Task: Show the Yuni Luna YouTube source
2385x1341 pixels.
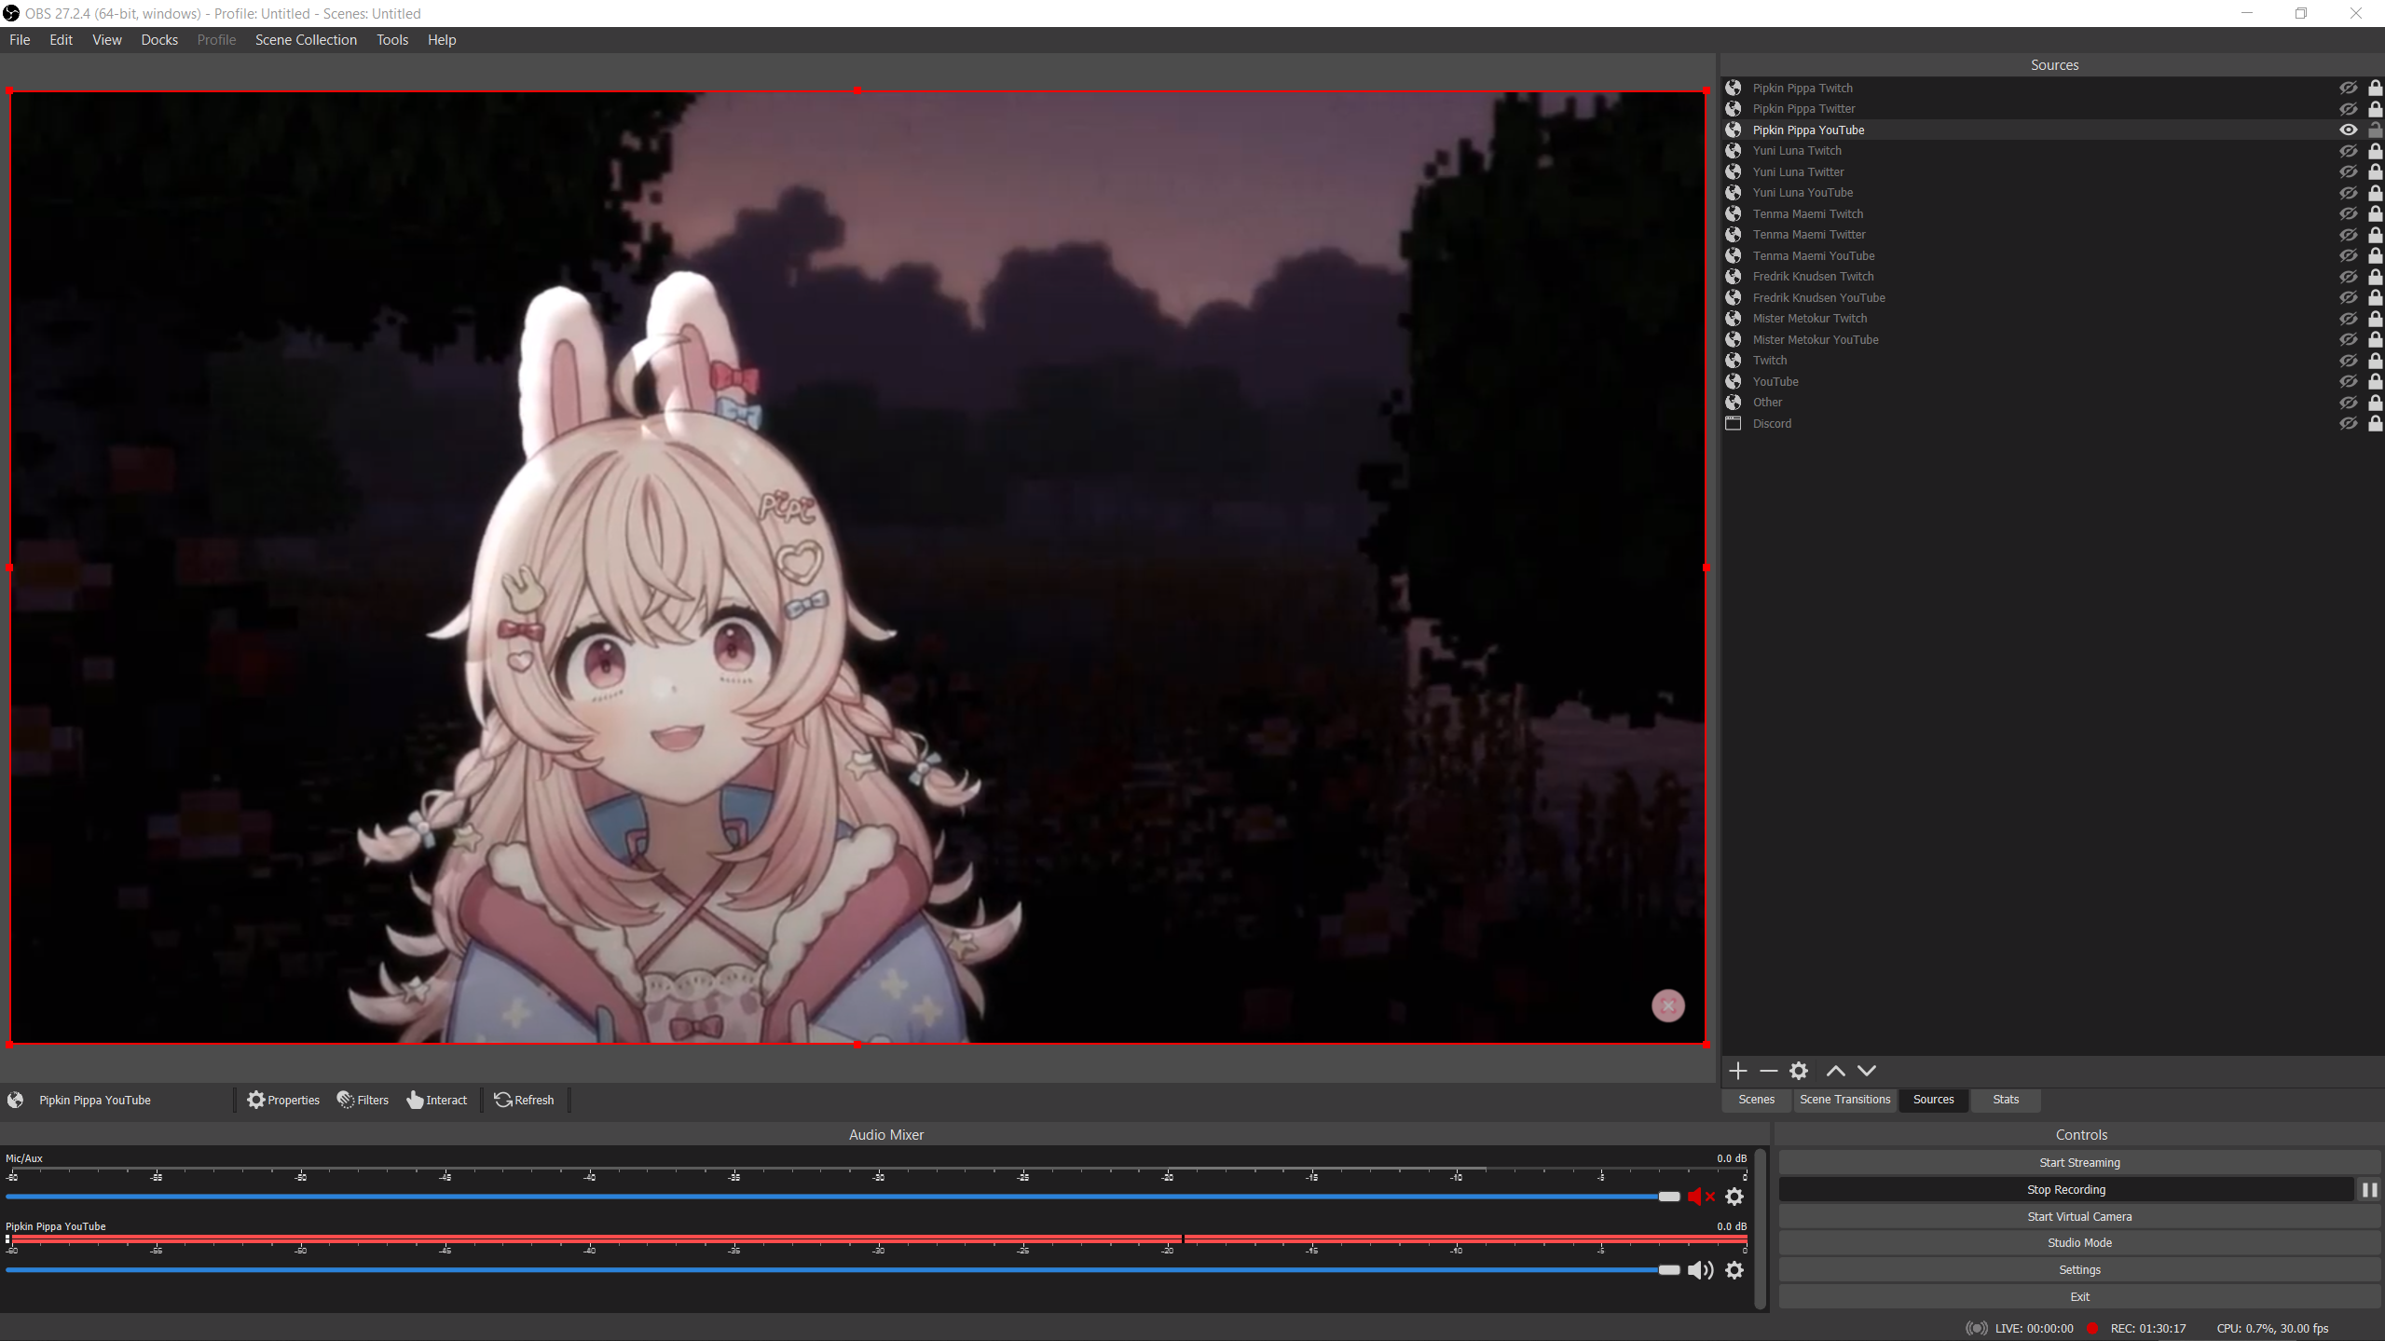Action: point(2349,193)
